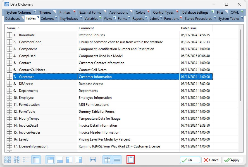
Task: Sort tables by the Name column header
Action: click(11, 28)
